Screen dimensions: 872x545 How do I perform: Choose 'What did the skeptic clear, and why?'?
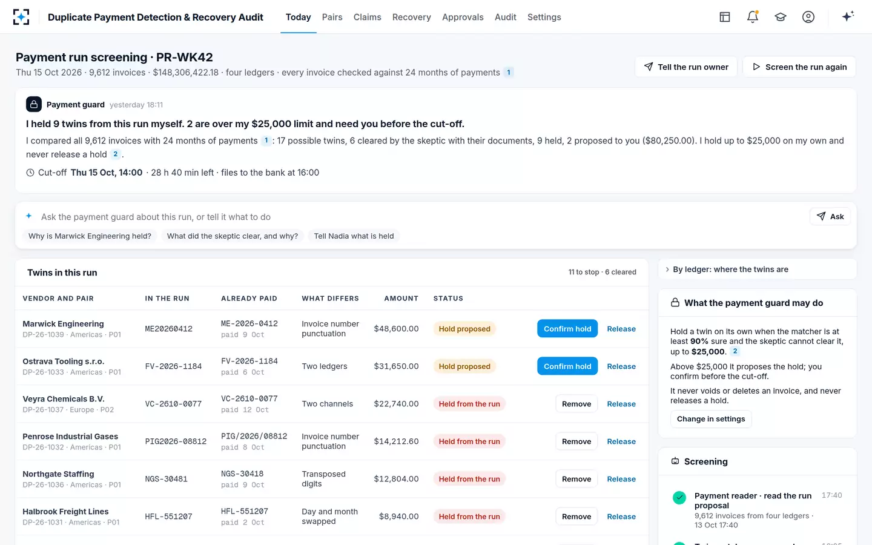coord(233,236)
